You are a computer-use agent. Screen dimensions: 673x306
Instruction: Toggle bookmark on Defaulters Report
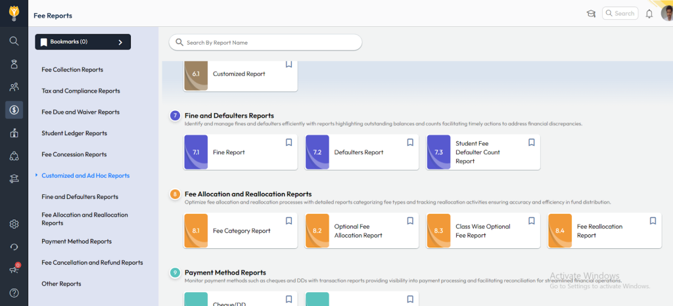click(410, 142)
